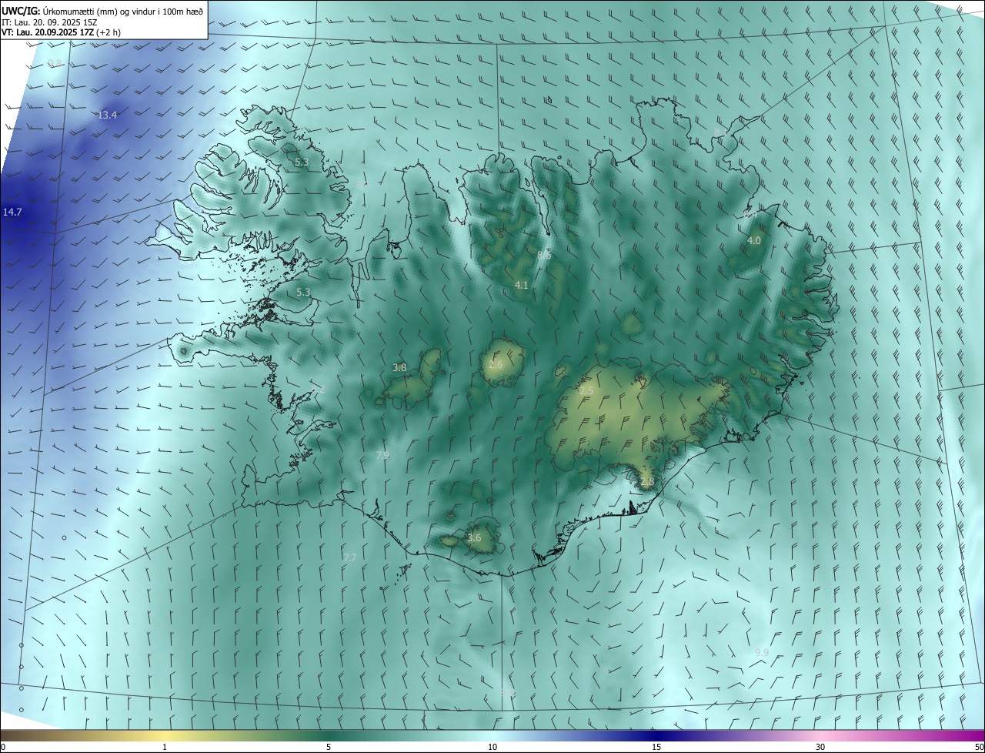Click the 4.1 value on the map

coord(522,286)
